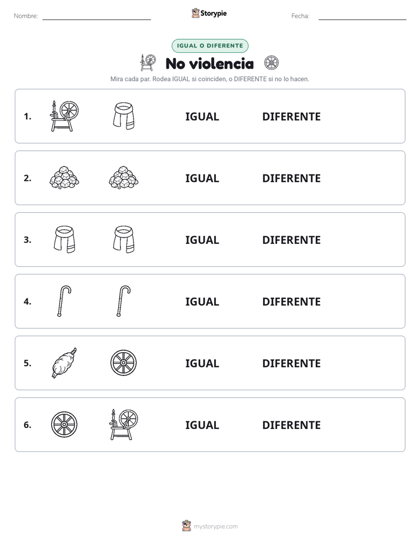Open the mystorypie.com link in footer
The width and height of the screenshot is (420, 543).
pyautogui.click(x=215, y=527)
